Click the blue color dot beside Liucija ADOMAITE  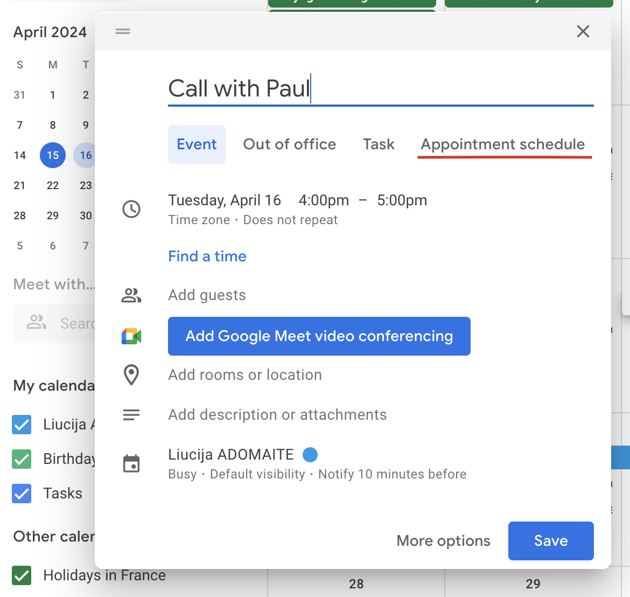(310, 455)
